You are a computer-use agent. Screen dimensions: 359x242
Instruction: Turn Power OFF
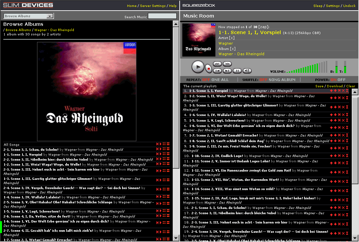(x=341, y=80)
